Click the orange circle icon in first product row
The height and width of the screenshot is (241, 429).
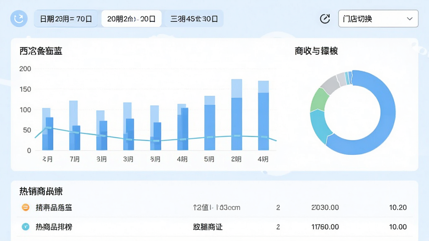[26, 208]
